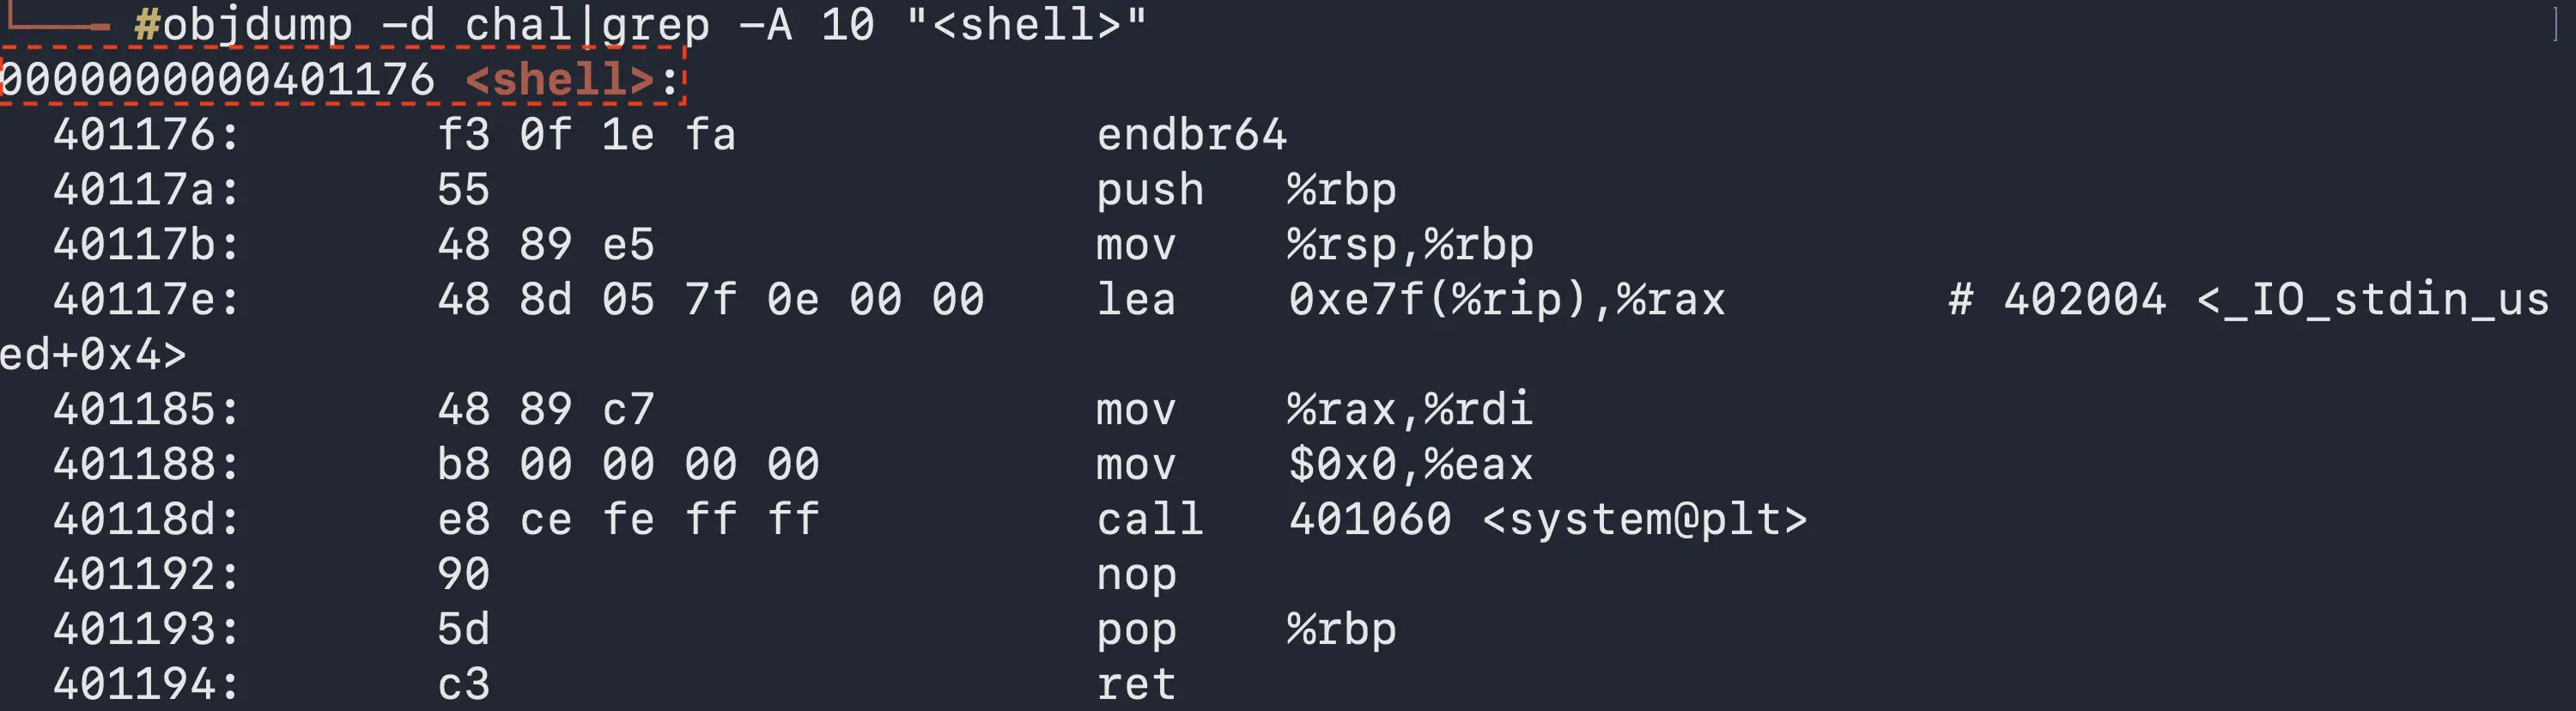Click the address 0000000000401176
The width and height of the screenshot is (2576, 711).
point(217,78)
